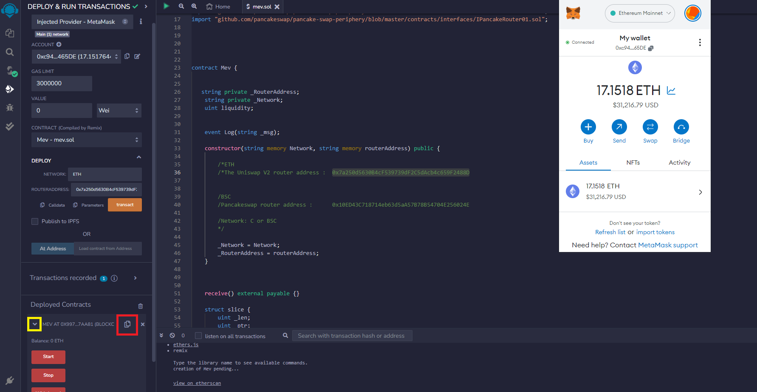The height and width of the screenshot is (392, 757).
Task: Enable listening on all transactions
Action: point(198,335)
